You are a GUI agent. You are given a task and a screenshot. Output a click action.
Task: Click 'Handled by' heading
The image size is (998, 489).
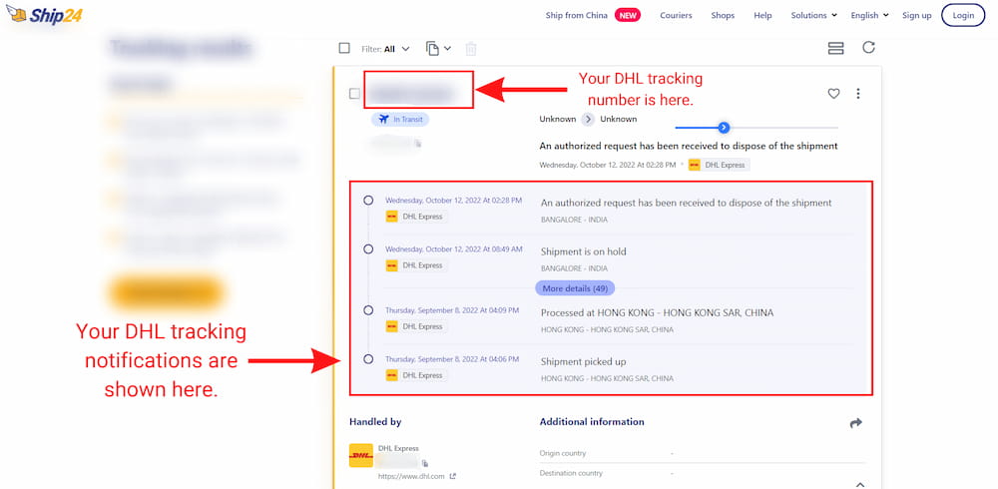(375, 421)
